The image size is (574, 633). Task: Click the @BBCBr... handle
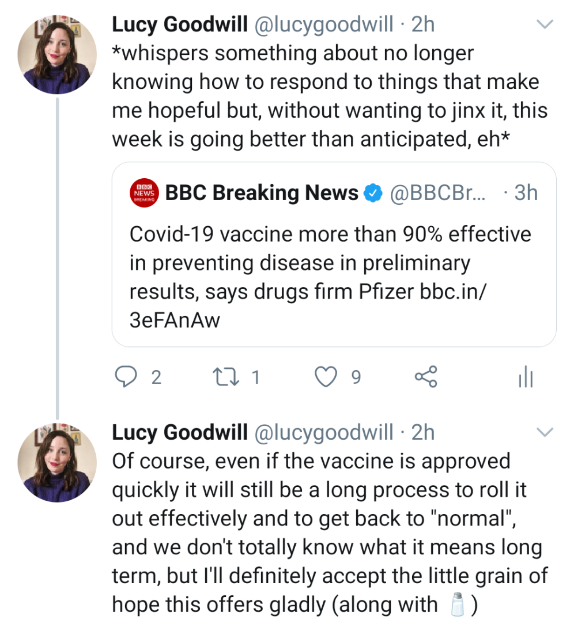[x=437, y=193]
